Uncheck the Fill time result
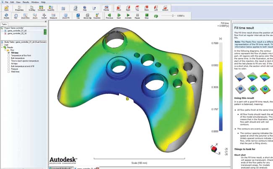This screenshot has height=169, width=273. pos(9,53)
